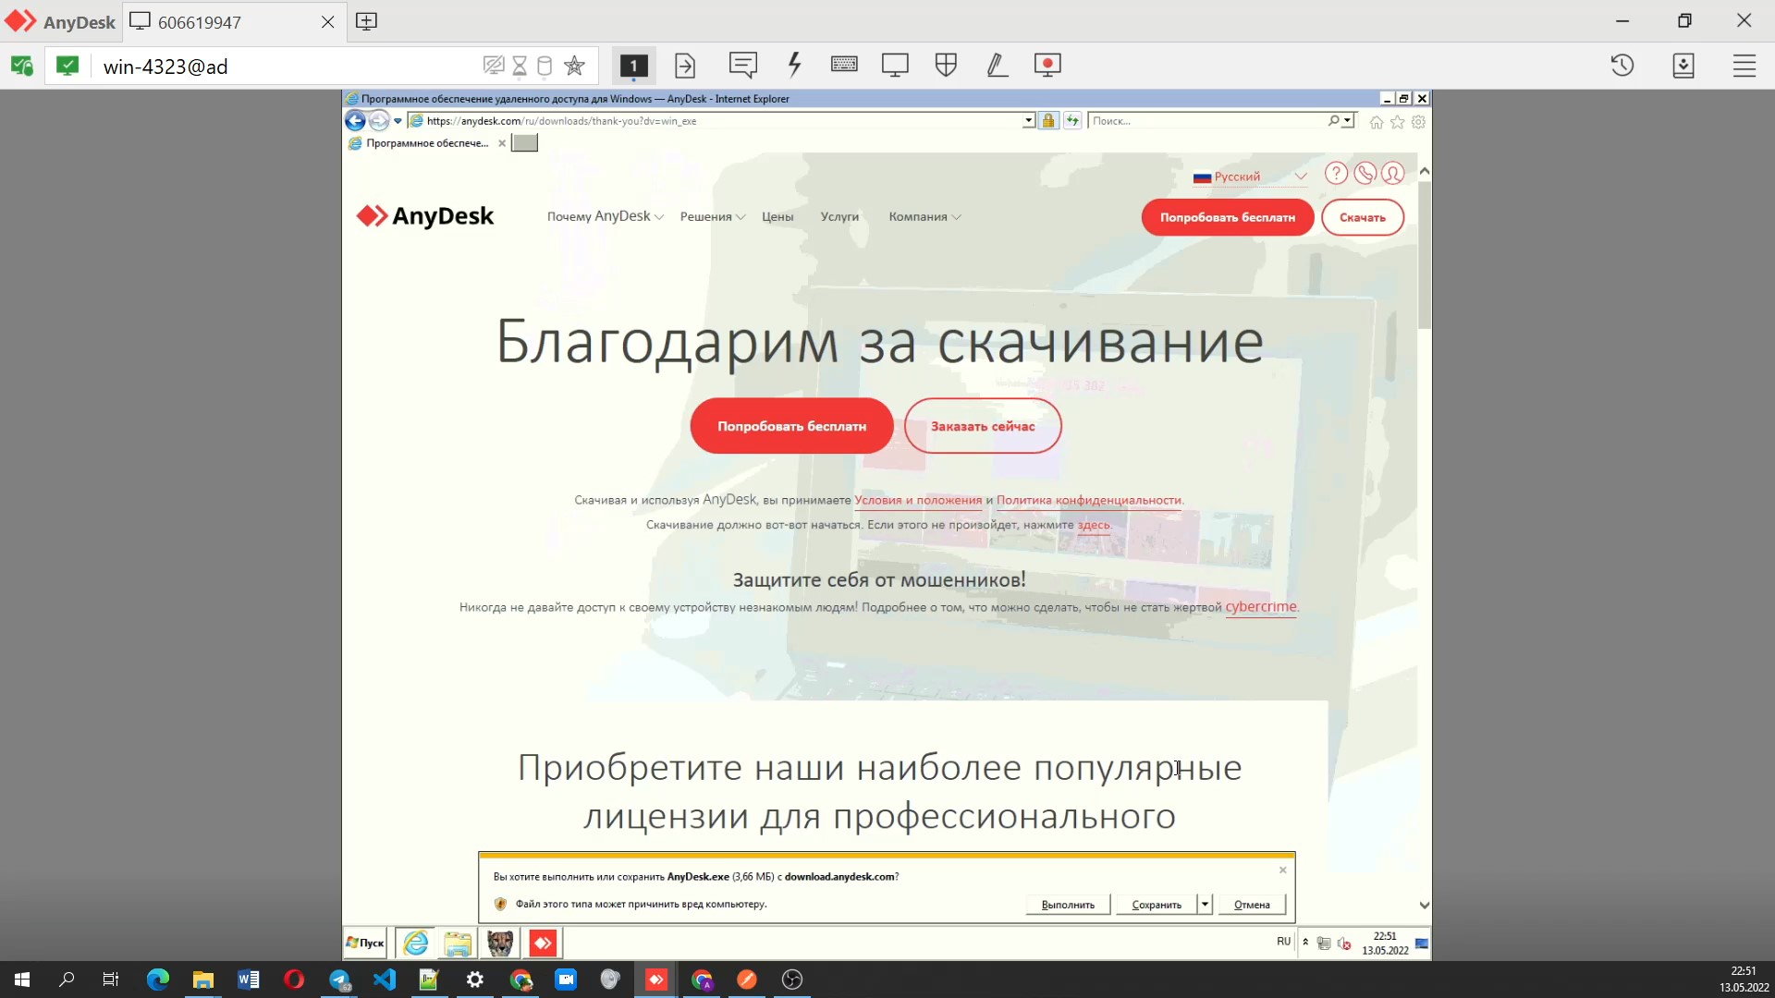Click Выполнить in the download bar
This screenshot has height=998, width=1775.
point(1068,905)
